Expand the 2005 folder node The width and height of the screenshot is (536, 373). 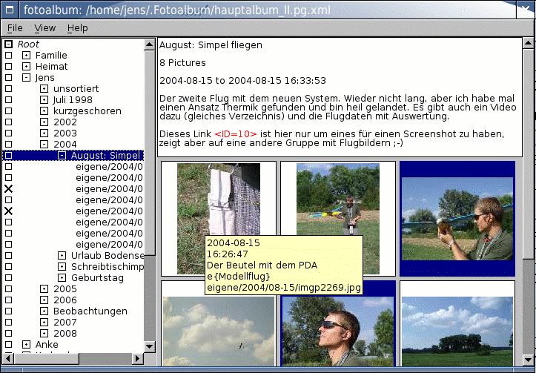pyautogui.click(x=44, y=289)
